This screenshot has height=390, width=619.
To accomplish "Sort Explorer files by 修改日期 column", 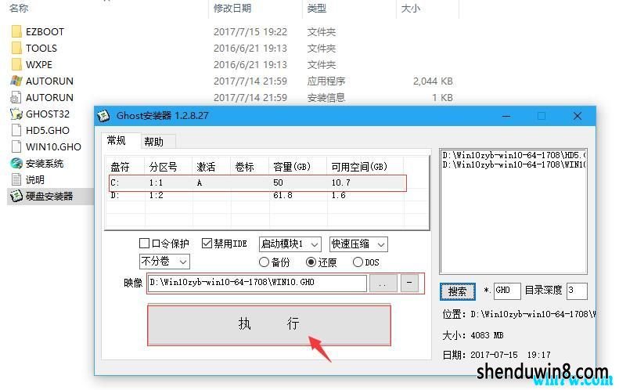I will pos(232,8).
